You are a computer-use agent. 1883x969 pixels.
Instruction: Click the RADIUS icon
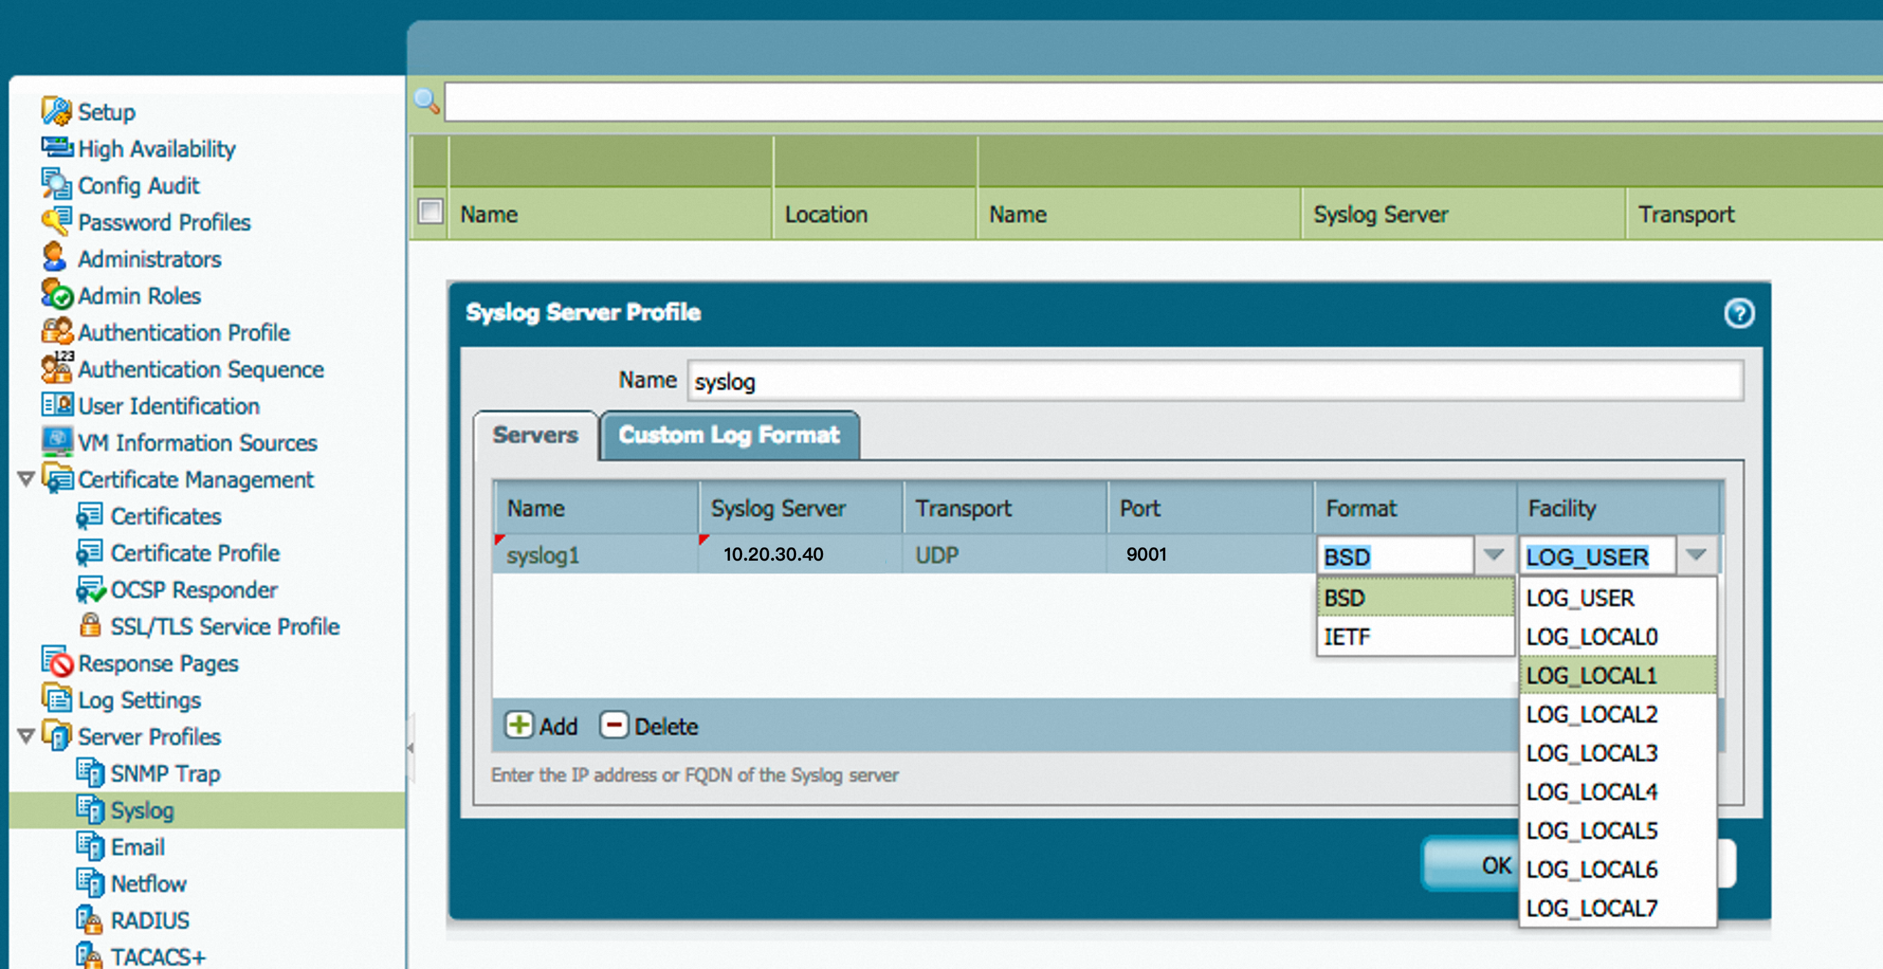90,919
